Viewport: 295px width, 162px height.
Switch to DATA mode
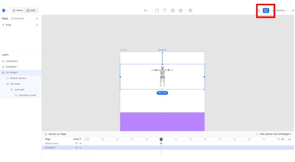31,10
